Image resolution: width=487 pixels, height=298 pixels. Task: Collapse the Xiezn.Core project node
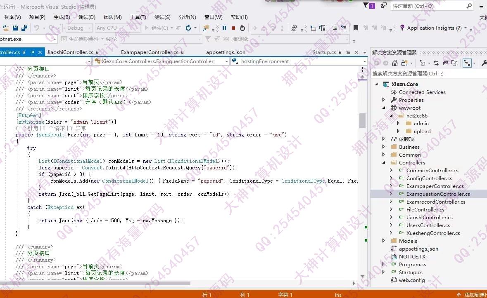coord(376,84)
